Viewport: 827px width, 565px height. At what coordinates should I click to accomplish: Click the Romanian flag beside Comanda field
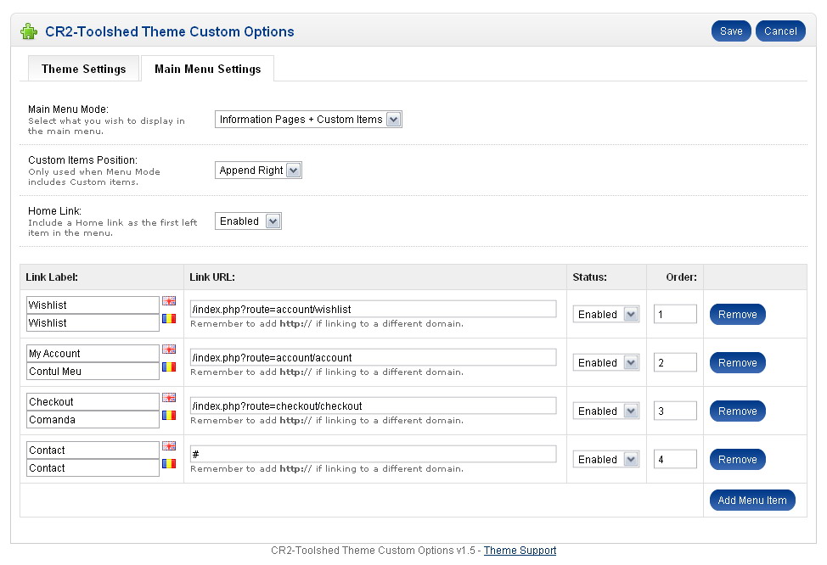click(x=169, y=416)
